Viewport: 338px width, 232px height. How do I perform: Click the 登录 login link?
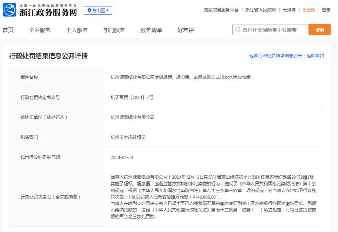326,10
